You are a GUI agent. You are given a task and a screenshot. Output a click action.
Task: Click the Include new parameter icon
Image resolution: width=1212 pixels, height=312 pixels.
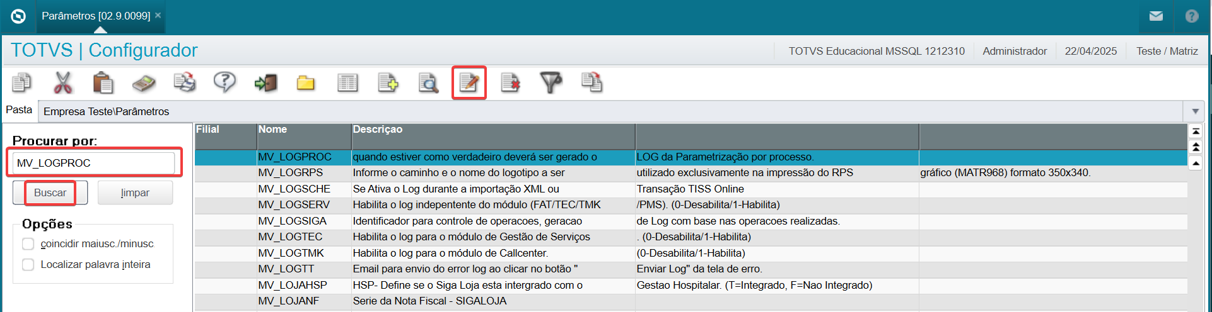coord(388,82)
